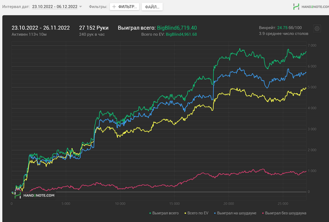Click the Интервал дат label

click(x=16, y=7)
